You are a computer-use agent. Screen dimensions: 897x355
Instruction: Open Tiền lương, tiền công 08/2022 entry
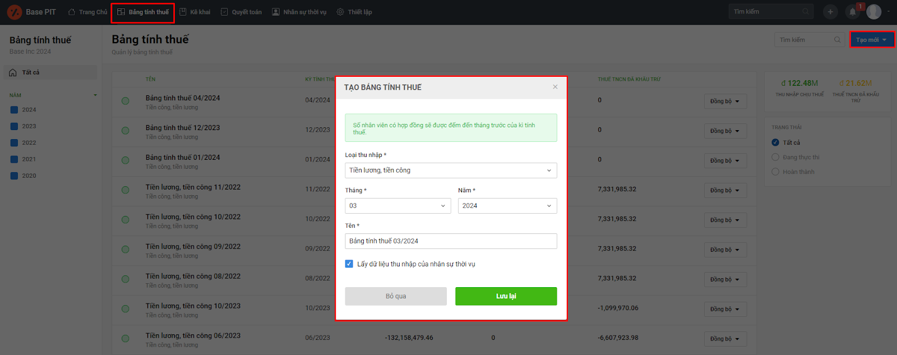click(x=193, y=276)
